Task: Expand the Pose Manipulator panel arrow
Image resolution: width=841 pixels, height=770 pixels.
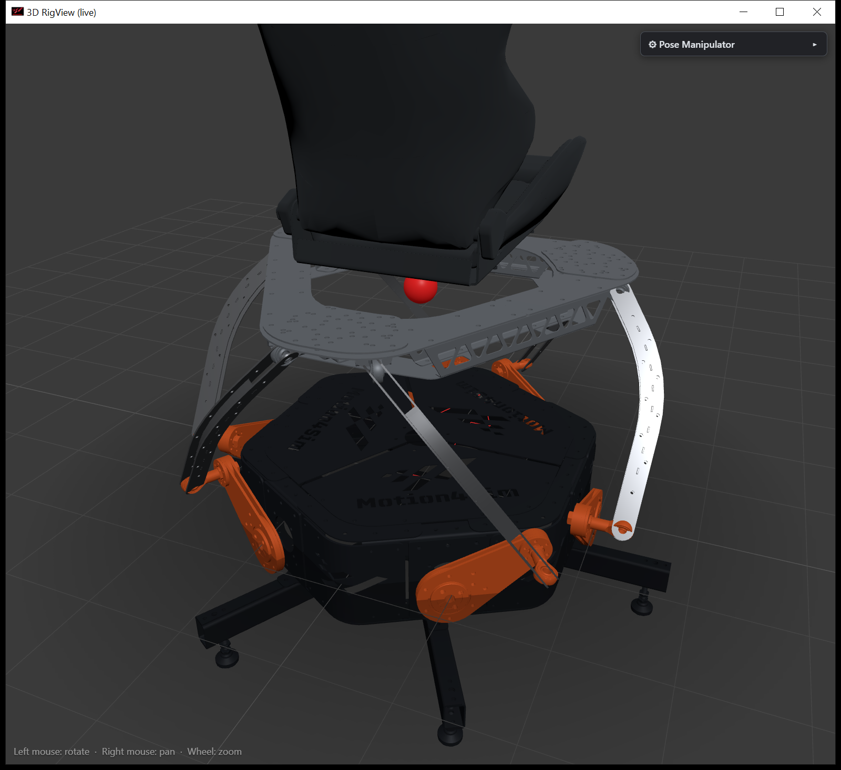Action: [x=815, y=45]
